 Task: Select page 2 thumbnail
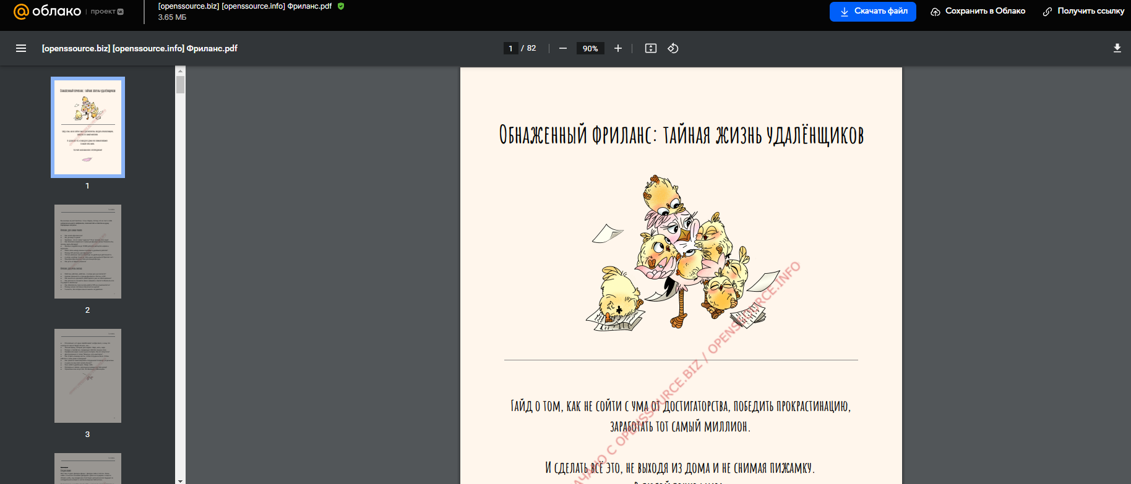pos(88,252)
